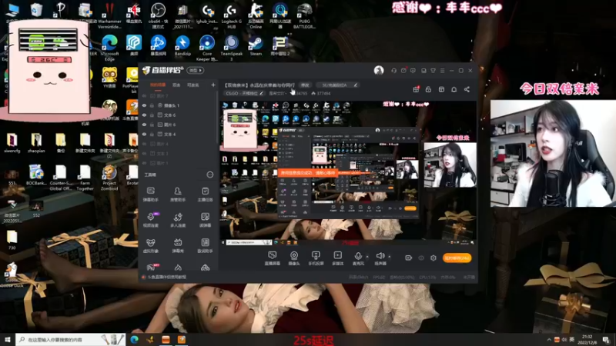Viewport: 616px width, 346px height.
Task: Click the source list vertical scrollbar
Action: click(x=217, y=118)
